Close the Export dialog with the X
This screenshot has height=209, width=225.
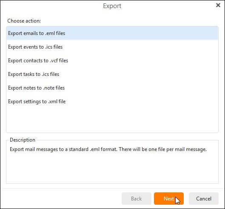pos(218,5)
